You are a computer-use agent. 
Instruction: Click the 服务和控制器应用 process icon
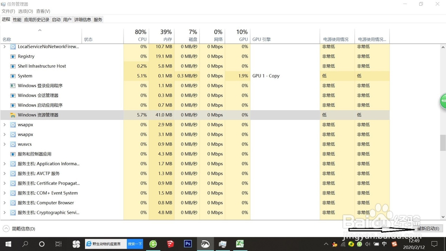[13, 154]
